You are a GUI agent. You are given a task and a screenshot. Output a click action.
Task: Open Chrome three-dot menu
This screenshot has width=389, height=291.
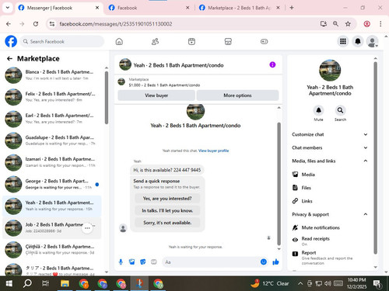(380, 24)
